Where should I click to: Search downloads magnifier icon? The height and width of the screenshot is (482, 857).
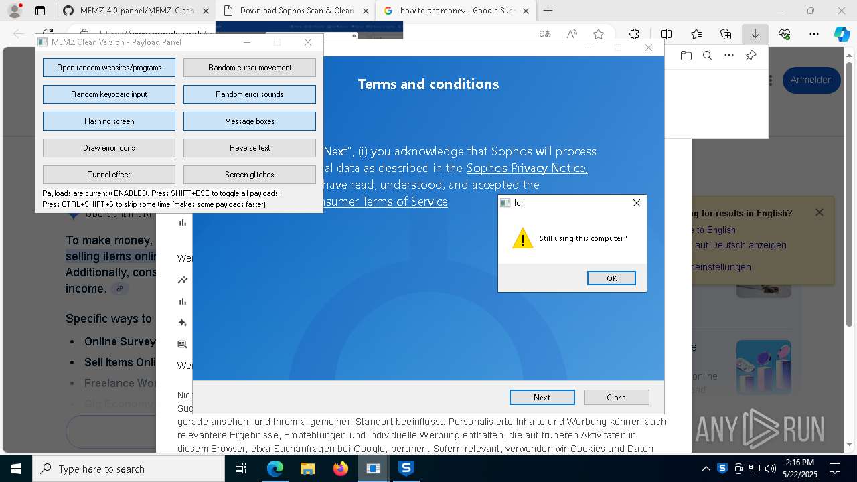pos(707,56)
